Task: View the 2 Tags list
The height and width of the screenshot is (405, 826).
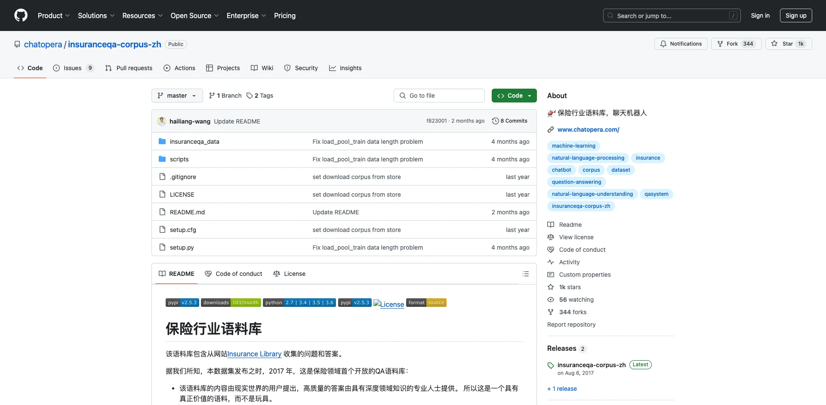Action: 260,96
